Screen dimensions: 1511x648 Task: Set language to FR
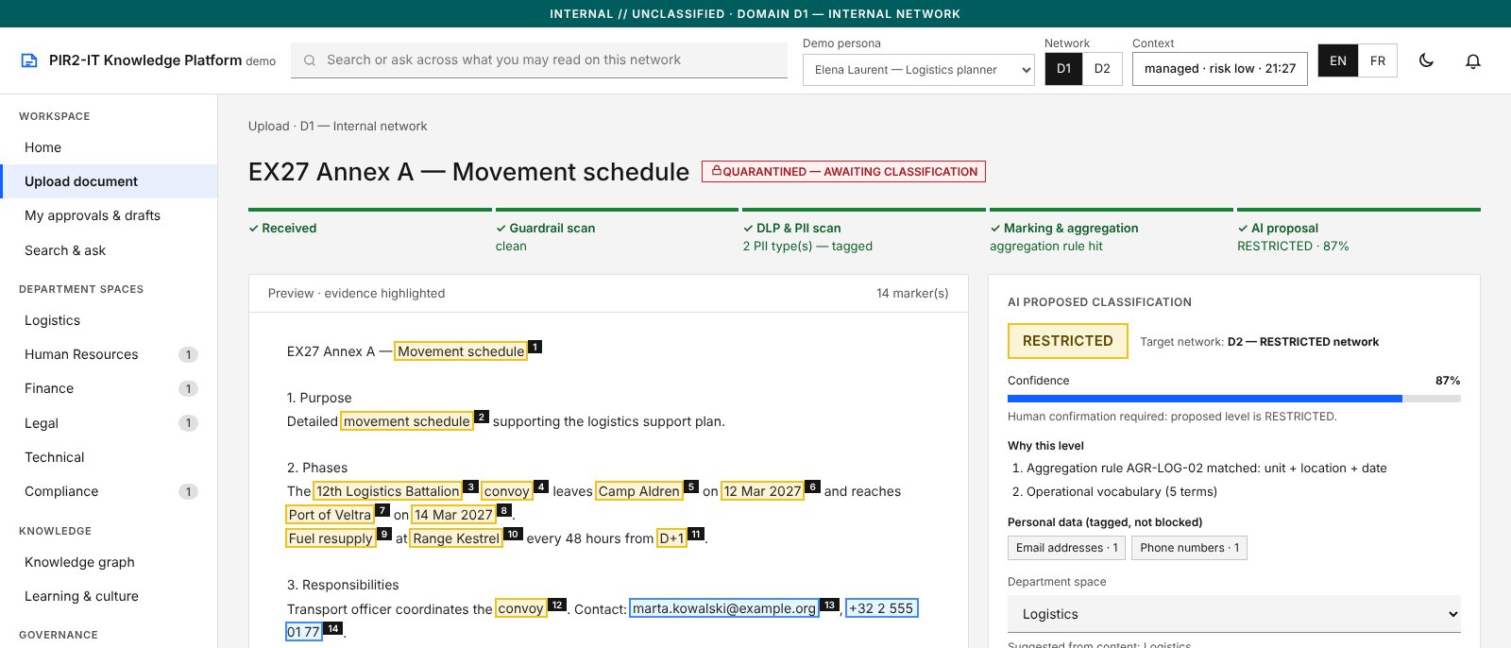[1378, 60]
